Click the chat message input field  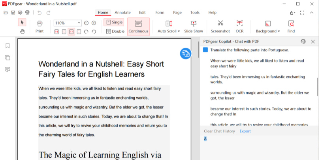click(x=259, y=147)
